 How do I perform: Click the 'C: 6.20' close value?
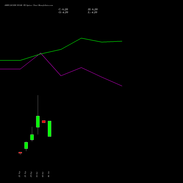[x=63, y=10]
